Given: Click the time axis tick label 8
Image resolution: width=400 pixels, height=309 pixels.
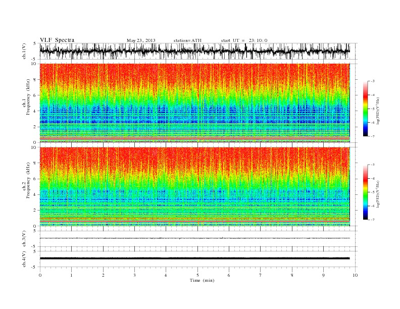Looking at the screenshot, I should [292, 275].
